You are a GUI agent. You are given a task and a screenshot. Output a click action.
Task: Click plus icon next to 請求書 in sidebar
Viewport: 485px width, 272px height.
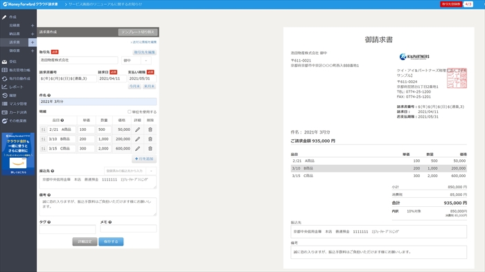coord(33,42)
